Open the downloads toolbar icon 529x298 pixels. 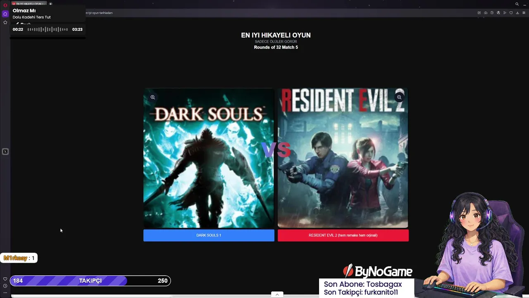point(517,13)
